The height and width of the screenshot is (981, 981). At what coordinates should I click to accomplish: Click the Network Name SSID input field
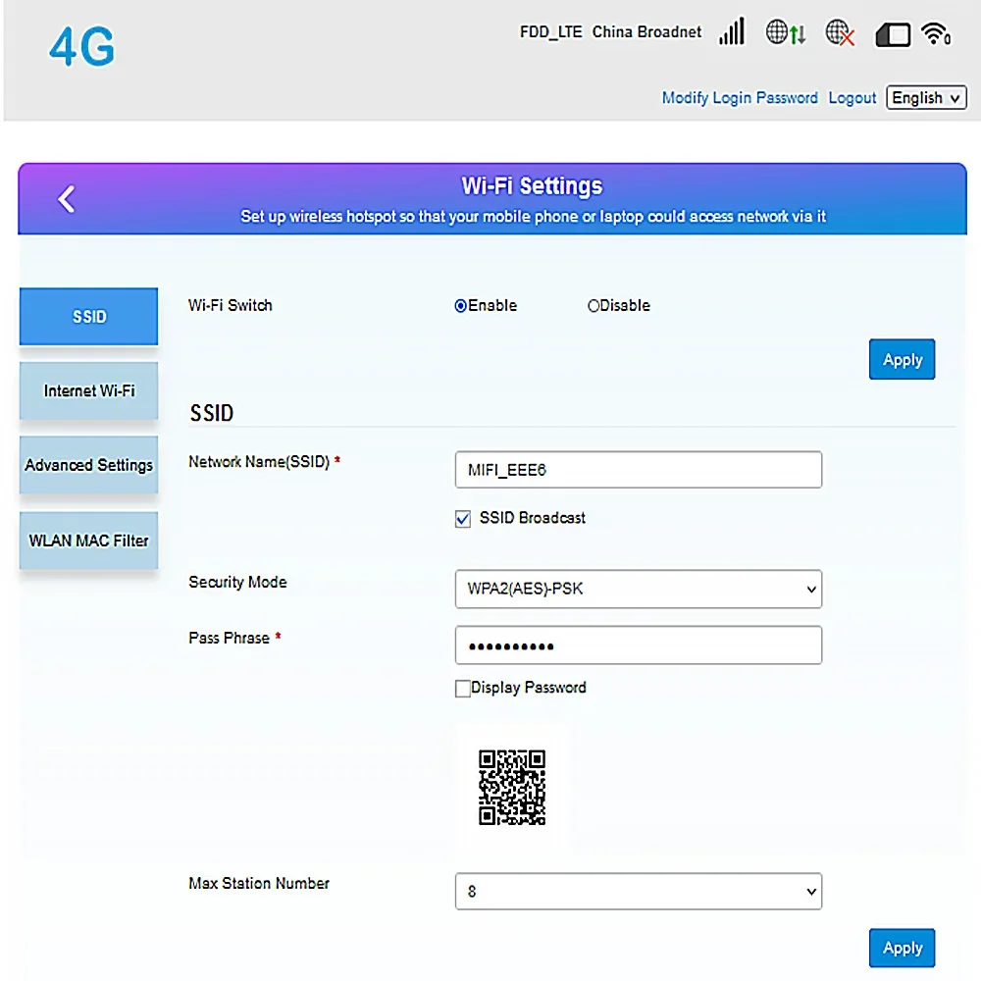[x=638, y=470]
